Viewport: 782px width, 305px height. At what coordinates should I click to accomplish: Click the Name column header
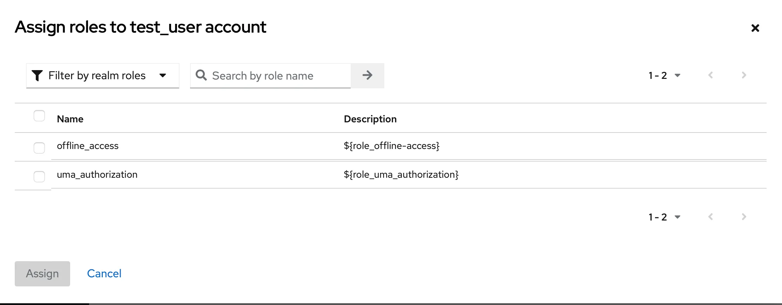click(x=70, y=119)
